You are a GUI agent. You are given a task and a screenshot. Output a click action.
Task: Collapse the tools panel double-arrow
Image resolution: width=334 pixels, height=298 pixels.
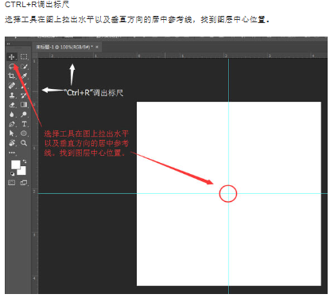8,44
